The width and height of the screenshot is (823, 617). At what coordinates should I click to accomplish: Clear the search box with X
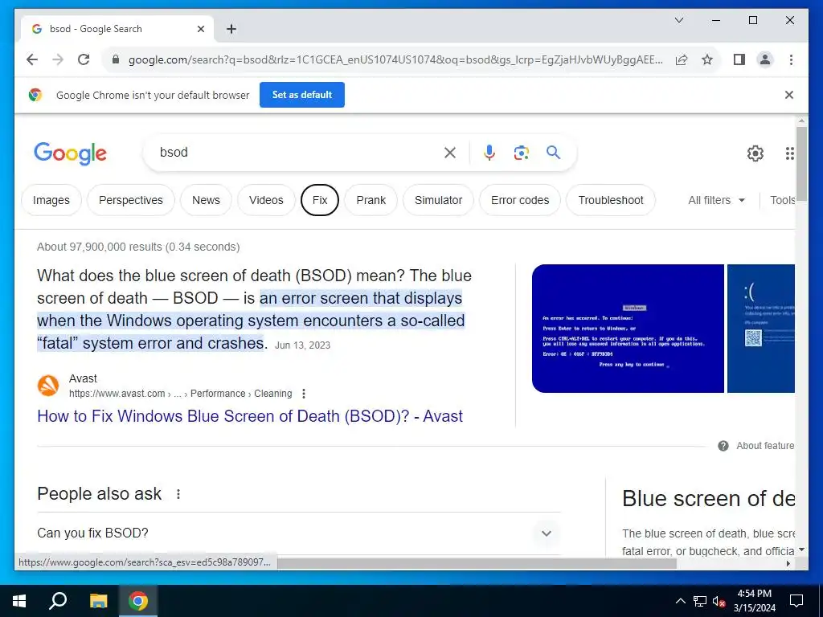pos(450,153)
